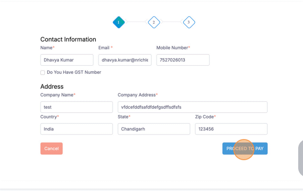Click the Proceed to Pay button
Viewport: 303px width, 191px height.
[x=245, y=149]
